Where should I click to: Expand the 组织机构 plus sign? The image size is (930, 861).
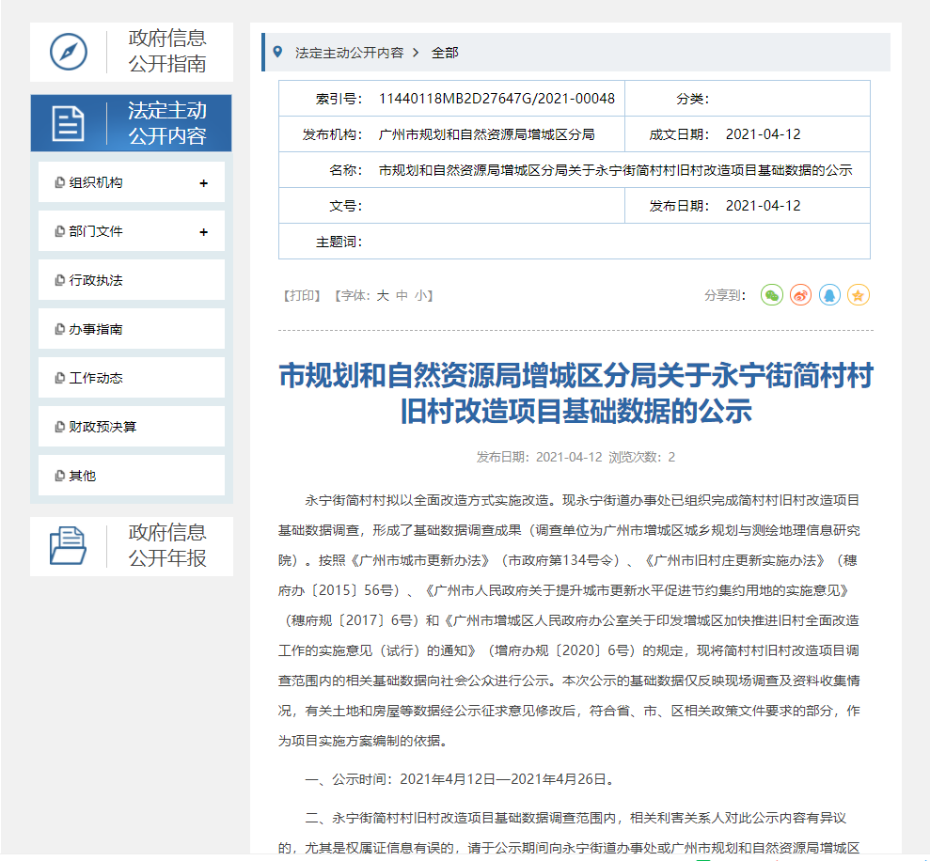pyautogui.click(x=203, y=183)
